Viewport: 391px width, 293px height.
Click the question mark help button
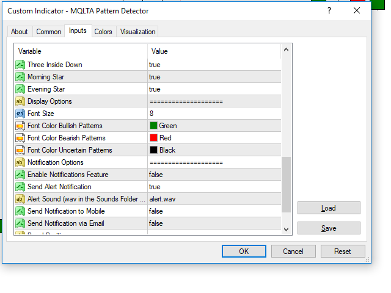click(x=329, y=11)
